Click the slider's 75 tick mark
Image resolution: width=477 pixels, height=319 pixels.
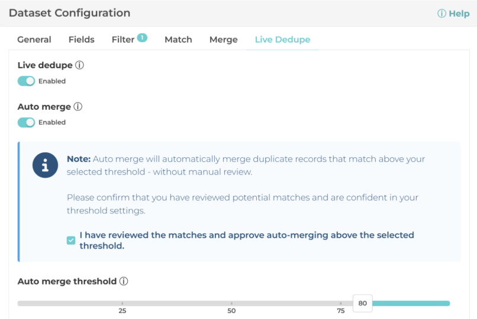[x=341, y=303]
